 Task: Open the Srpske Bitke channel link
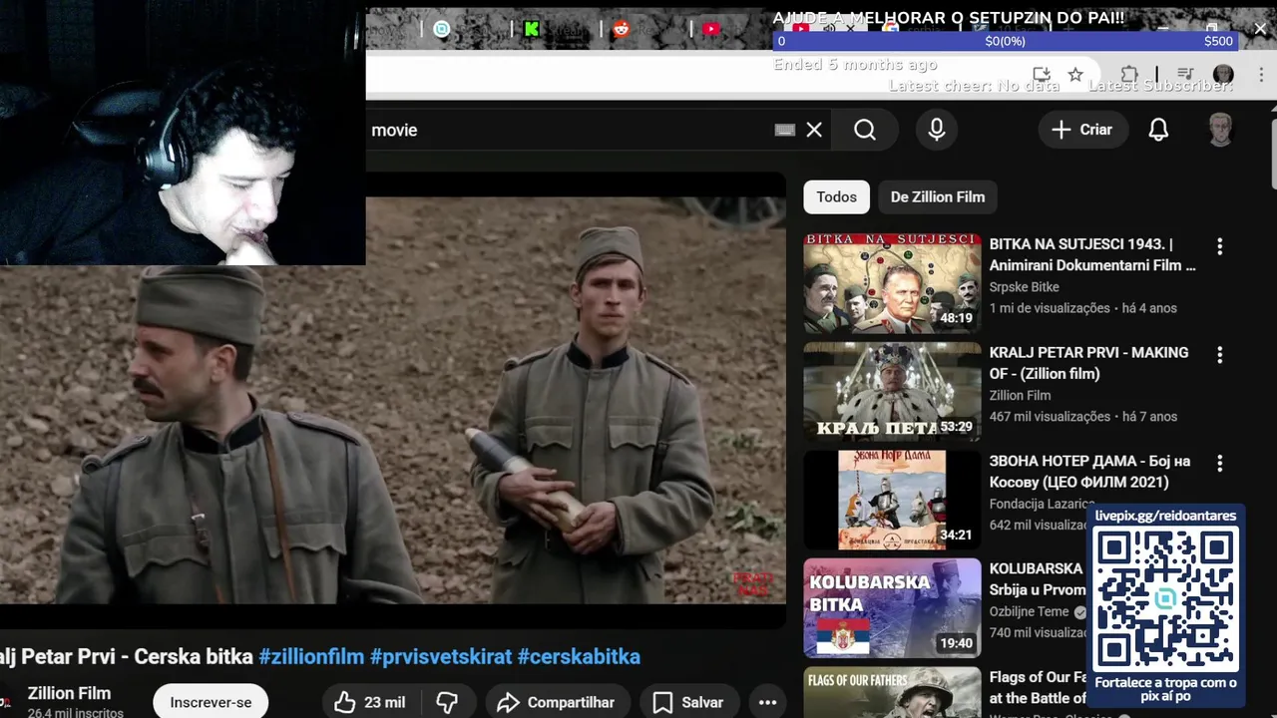[1025, 287]
